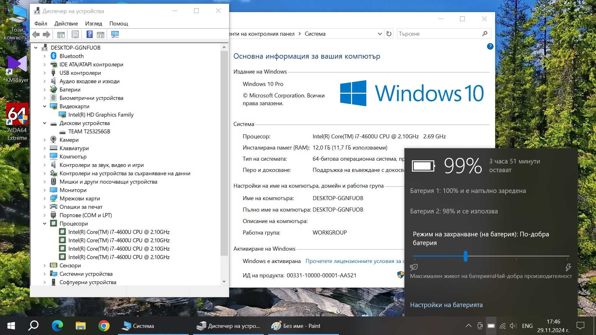
Task: Click the Scan for hardware changes monitor icon
Action: click(x=115, y=34)
